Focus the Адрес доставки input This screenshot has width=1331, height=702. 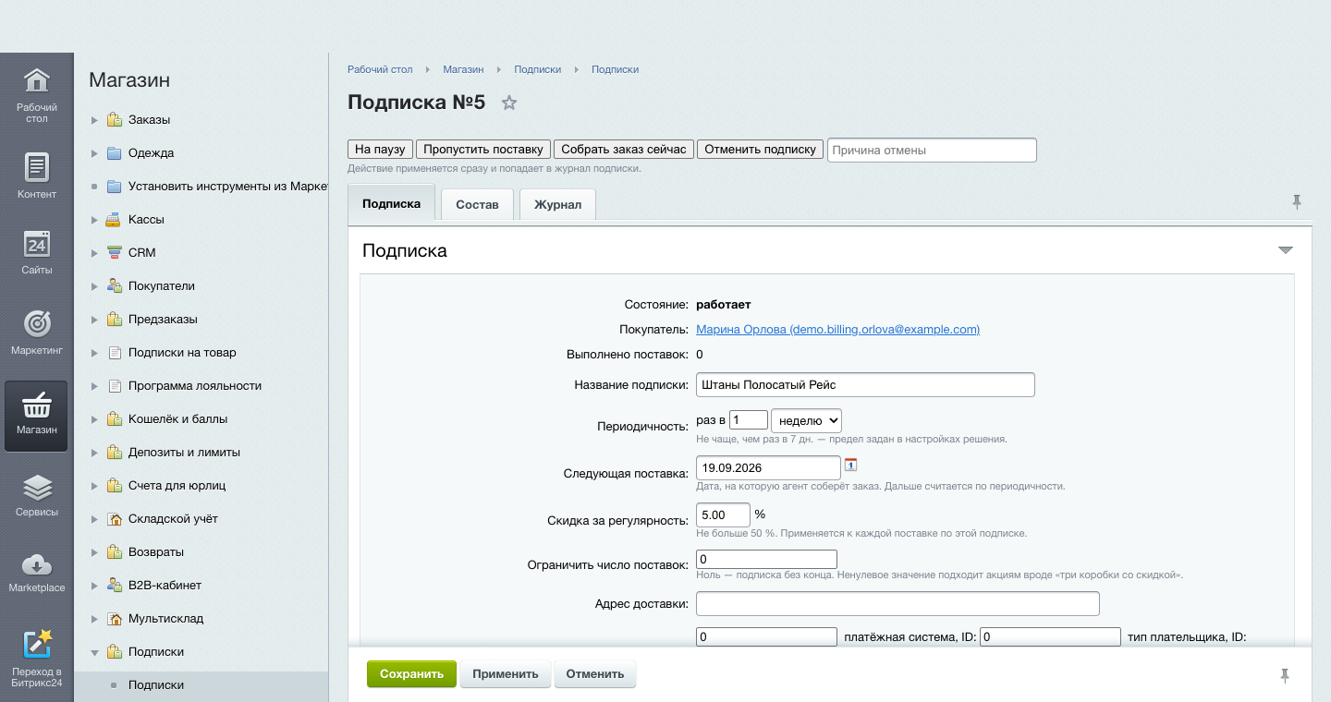(x=898, y=603)
